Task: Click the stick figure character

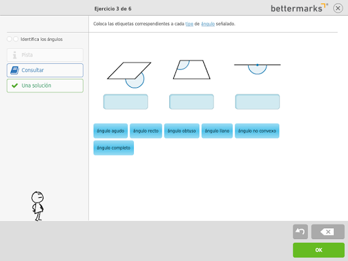Action: pyautogui.click(x=37, y=206)
